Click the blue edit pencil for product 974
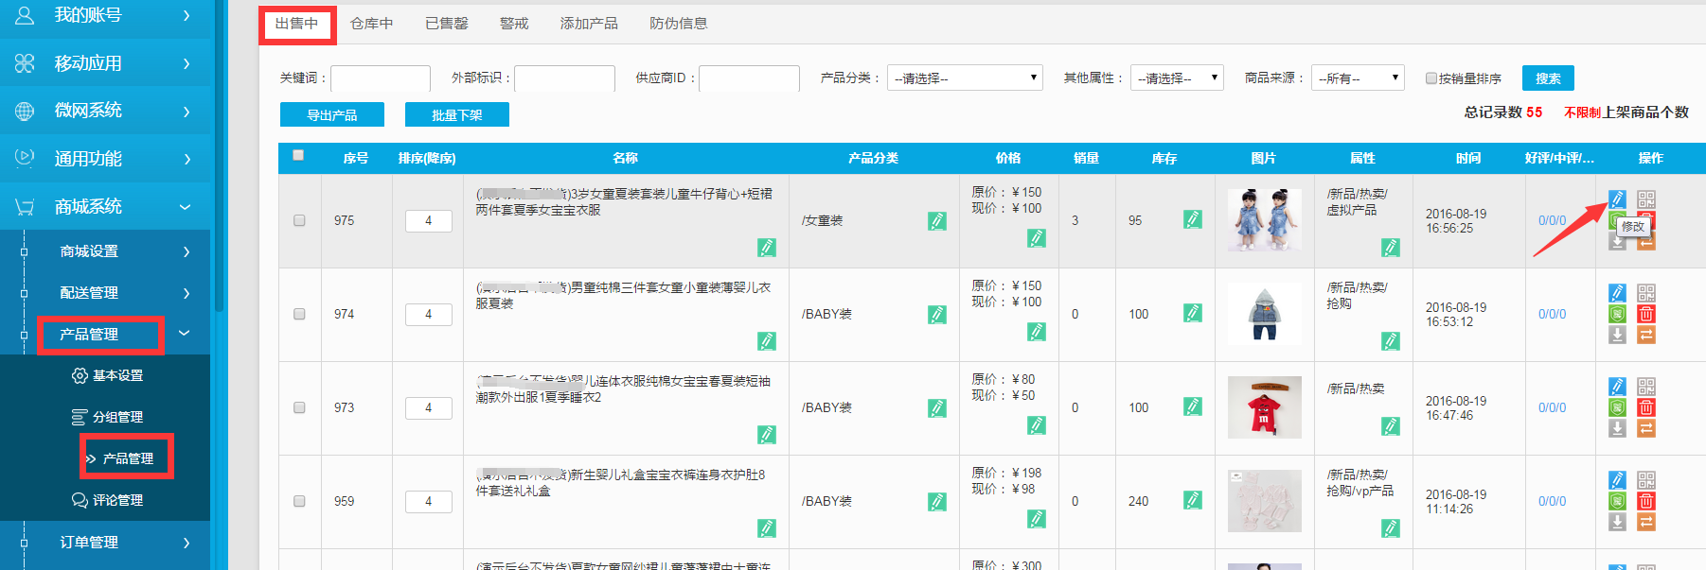1706x570 pixels. click(1617, 293)
